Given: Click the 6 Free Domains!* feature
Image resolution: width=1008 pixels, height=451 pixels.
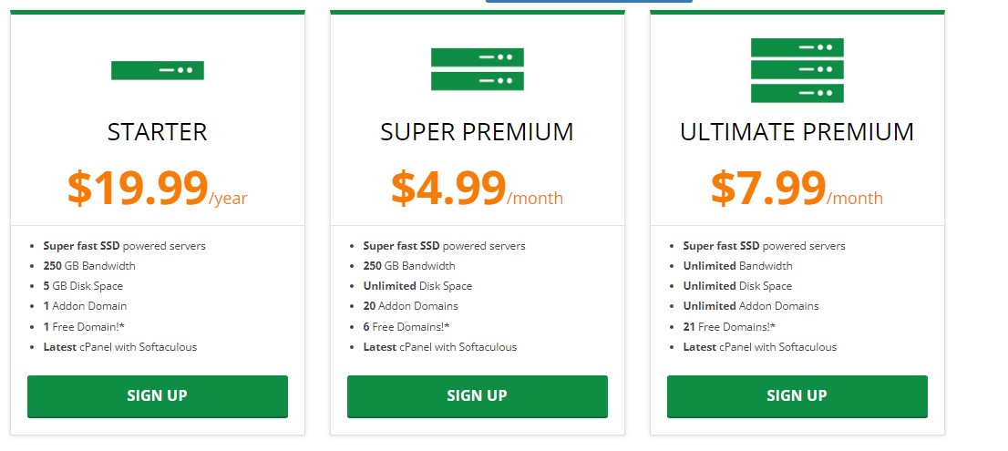Looking at the screenshot, I should [406, 326].
